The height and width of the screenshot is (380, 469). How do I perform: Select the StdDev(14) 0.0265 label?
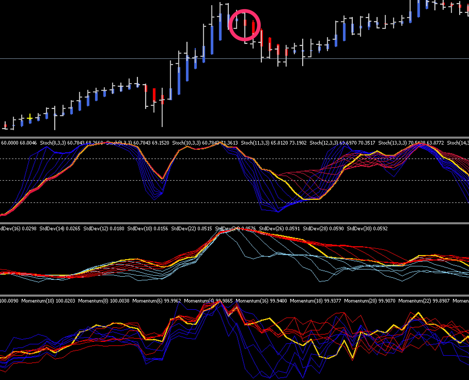tap(60, 228)
